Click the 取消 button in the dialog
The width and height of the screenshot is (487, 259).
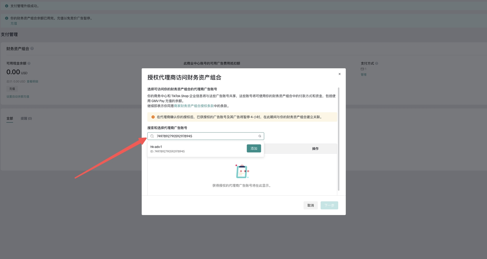310,205
